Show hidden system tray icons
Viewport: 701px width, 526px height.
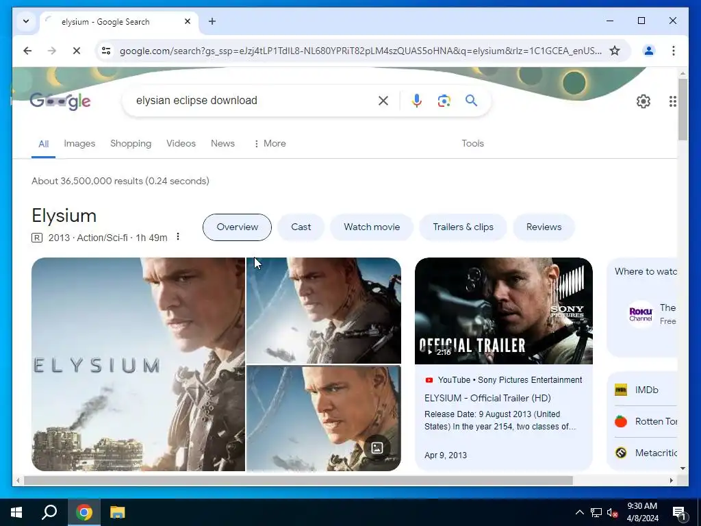coord(579,512)
